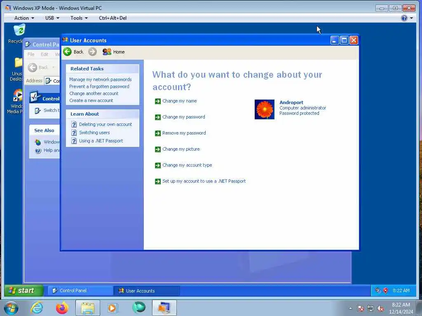The height and width of the screenshot is (316, 422).
Task: Select the Androport flower account picture
Action: pos(264,109)
